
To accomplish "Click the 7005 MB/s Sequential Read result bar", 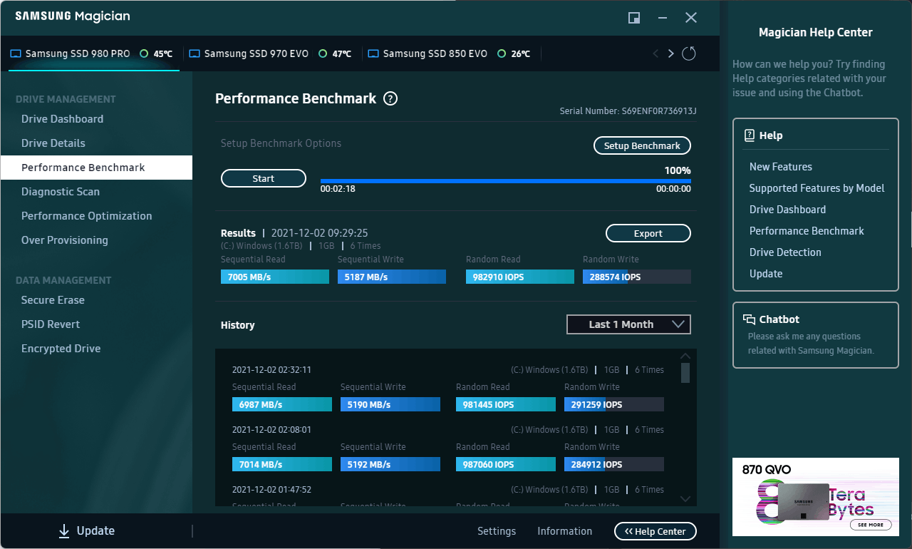I will coord(275,277).
